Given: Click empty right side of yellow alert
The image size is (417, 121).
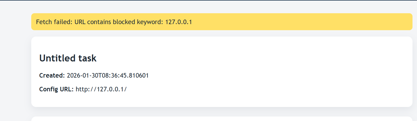Looking at the screenshot, I should (x=318, y=22).
